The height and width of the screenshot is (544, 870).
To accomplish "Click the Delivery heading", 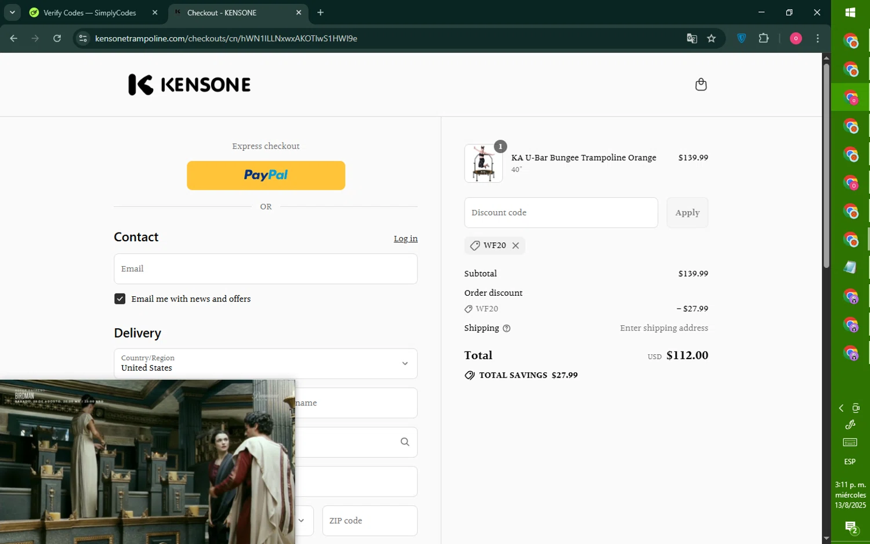I will tap(137, 333).
